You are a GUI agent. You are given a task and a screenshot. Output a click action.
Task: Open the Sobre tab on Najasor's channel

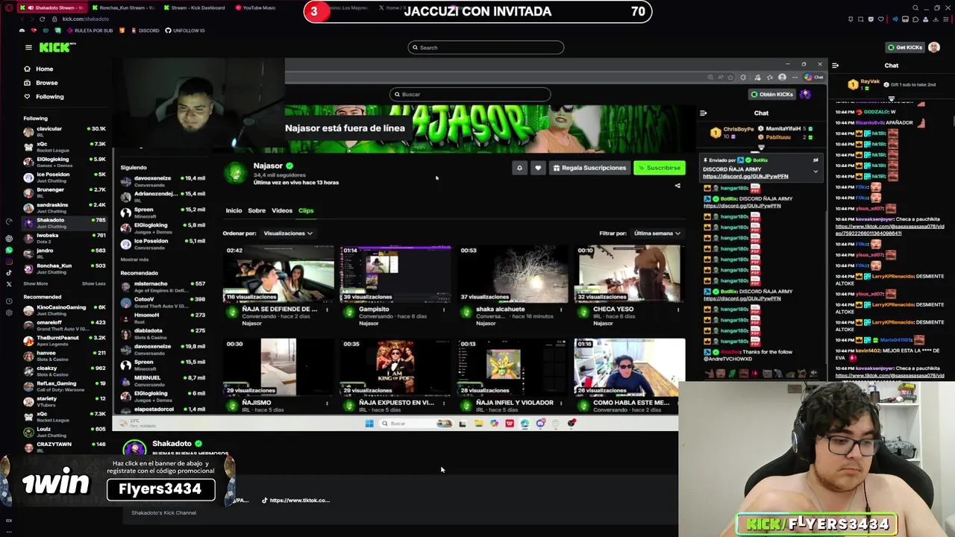257,210
